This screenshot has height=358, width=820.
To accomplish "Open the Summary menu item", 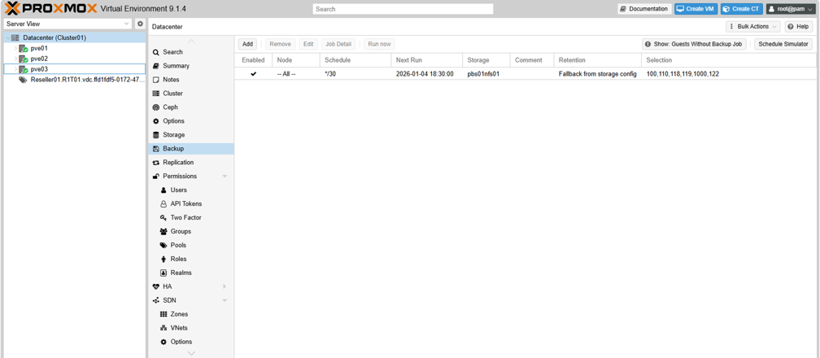I will [x=191, y=66].
